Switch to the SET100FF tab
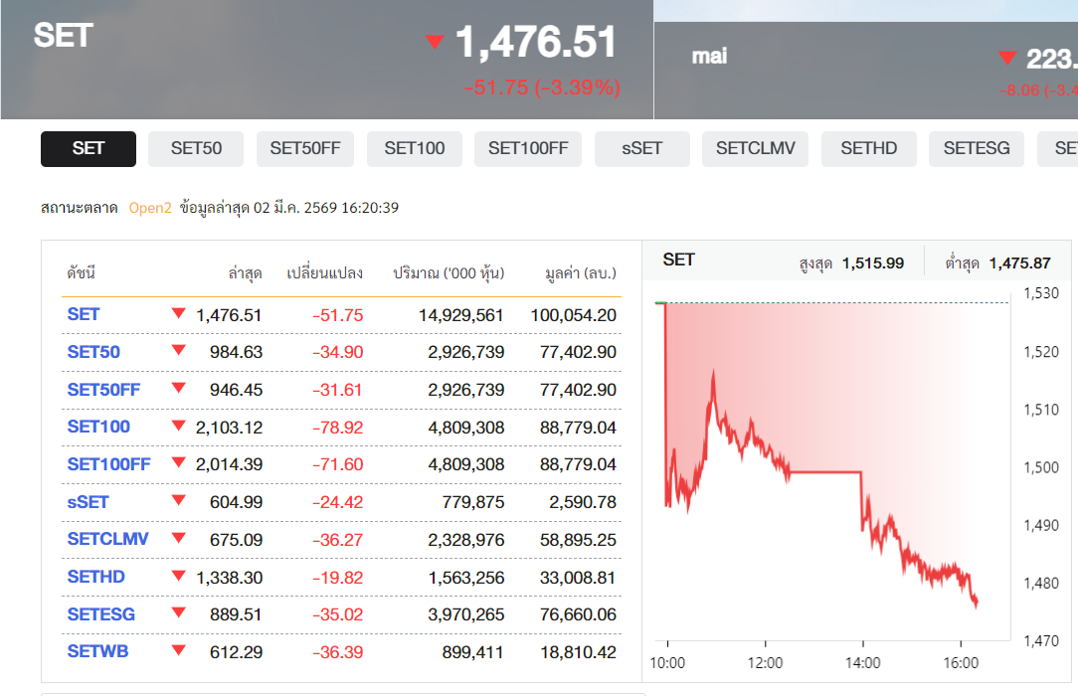 pyautogui.click(x=528, y=149)
